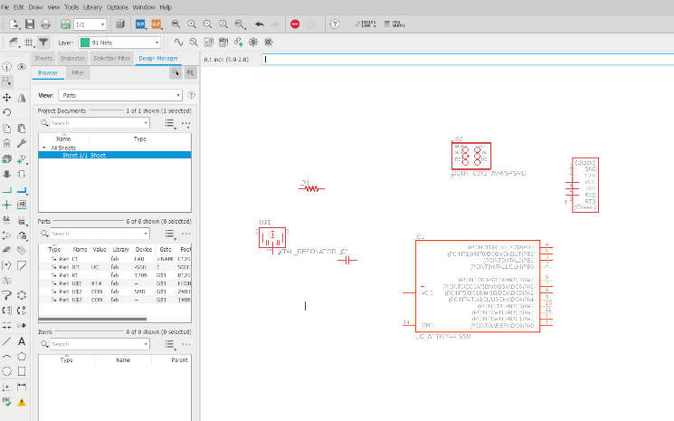Select the Rotate tool

coord(7,112)
